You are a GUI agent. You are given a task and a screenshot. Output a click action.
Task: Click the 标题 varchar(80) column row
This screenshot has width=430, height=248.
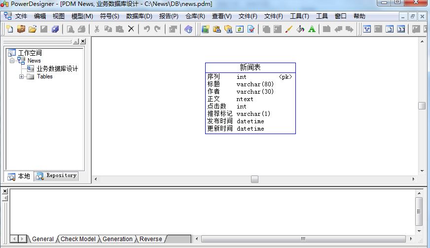pyautogui.click(x=250, y=84)
